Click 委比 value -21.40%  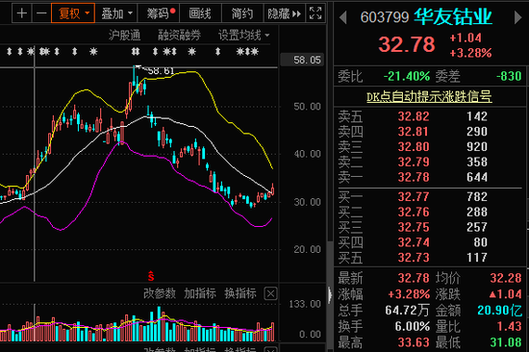click(407, 76)
